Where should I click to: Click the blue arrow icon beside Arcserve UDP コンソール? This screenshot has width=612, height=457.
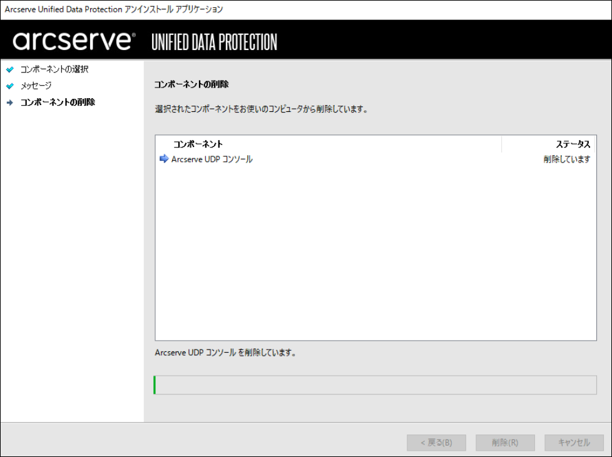pos(164,159)
